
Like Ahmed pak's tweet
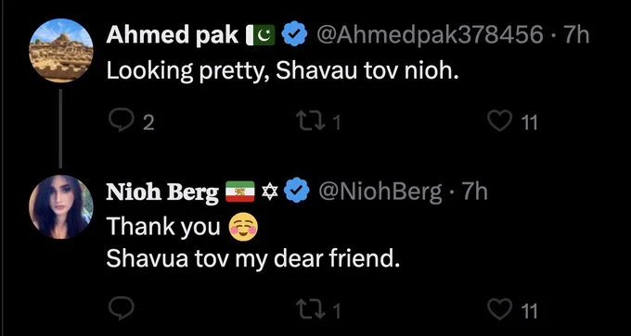pyautogui.click(x=499, y=121)
